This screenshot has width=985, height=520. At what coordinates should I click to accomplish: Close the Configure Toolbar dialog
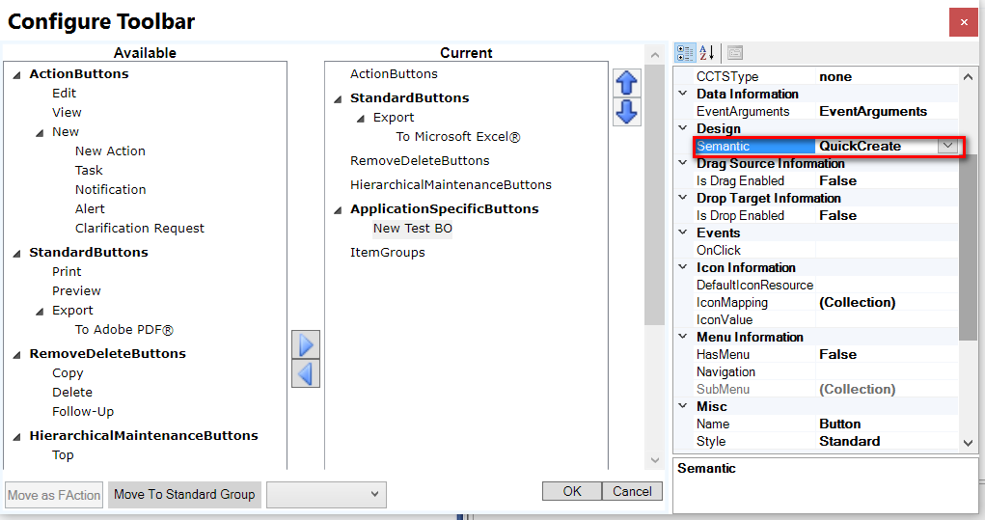(x=964, y=22)
